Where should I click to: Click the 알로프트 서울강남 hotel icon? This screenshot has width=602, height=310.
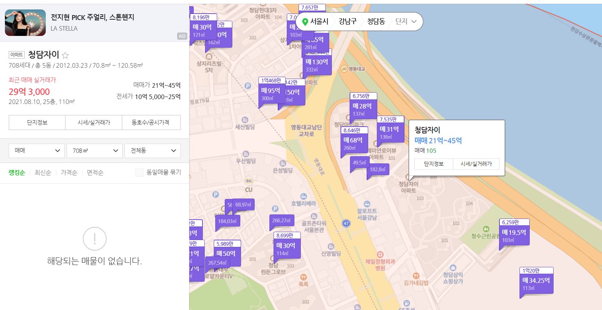point(366,204)
